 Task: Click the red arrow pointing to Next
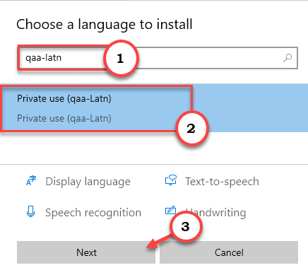(x=160, y=241)
